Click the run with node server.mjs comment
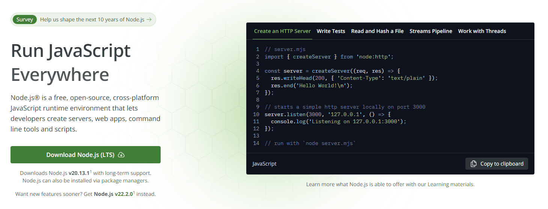The image size is (548, 209). coord(310,143)
